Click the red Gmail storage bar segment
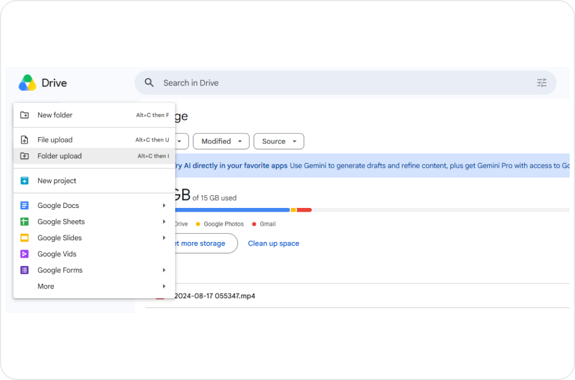This screenshot has height=380, width=575. point(304,210)
